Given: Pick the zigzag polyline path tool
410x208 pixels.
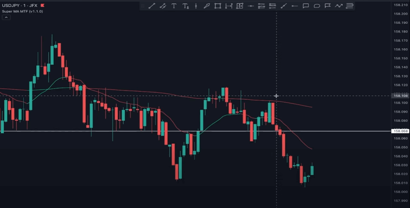Looking at the screenshot, I should [x=339, y=6].
